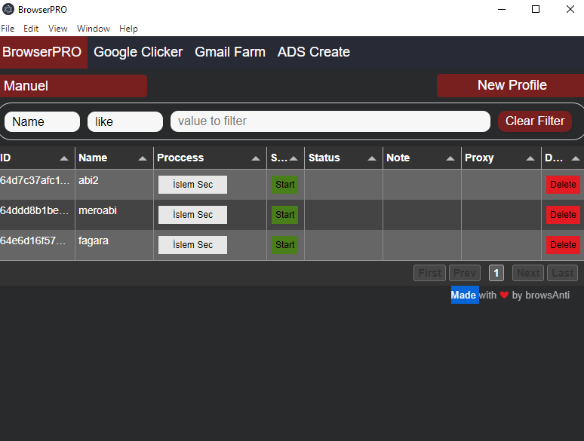
Task: Sort the Status column using its arrow
Action: click(372, 158)
